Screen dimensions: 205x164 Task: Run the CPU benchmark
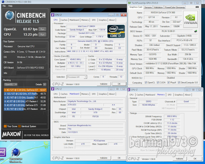click(x=42, y=34)
